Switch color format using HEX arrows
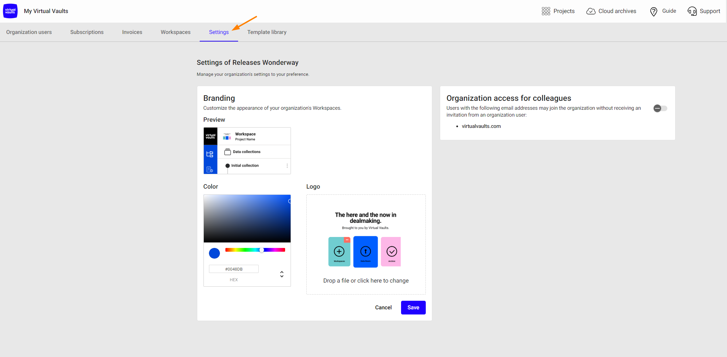 [x=282, y=274]
